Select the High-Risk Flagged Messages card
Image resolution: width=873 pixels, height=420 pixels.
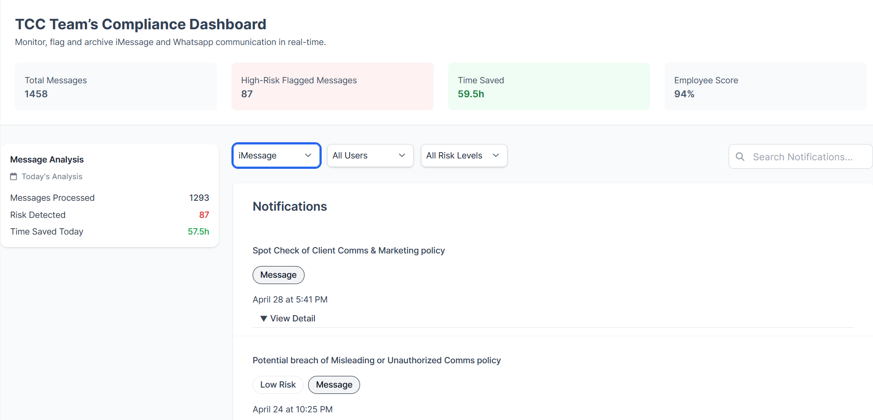pos(332,86)
